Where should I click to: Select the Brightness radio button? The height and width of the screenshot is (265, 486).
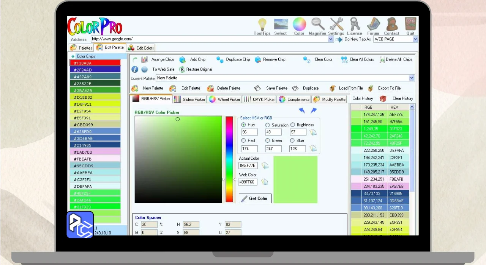tap(292, 125)
